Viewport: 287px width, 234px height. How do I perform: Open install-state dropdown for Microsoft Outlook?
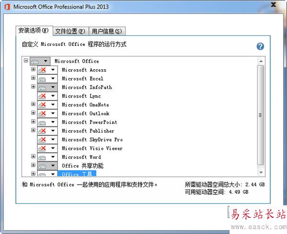coord(47,113)
